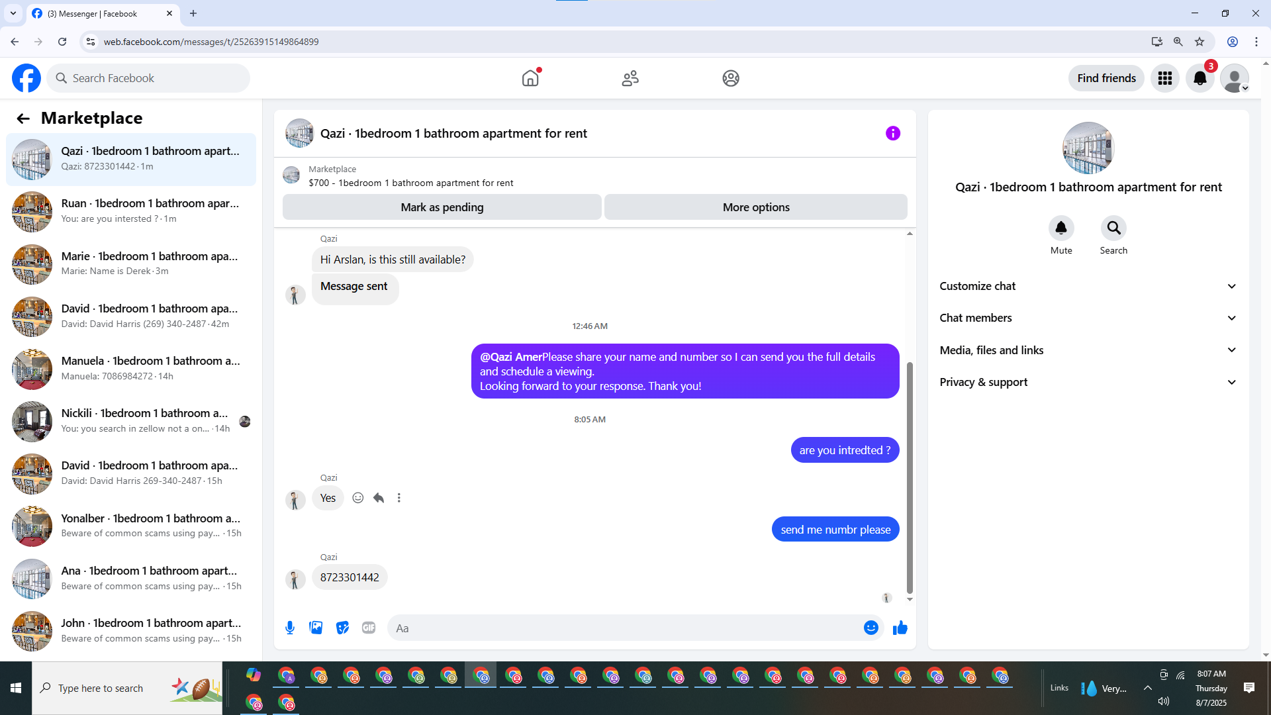Click the message input box

(625, 628)
